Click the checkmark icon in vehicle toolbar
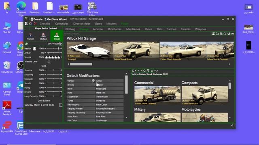This screenshot has width=259, height=145. pos(138,71)
